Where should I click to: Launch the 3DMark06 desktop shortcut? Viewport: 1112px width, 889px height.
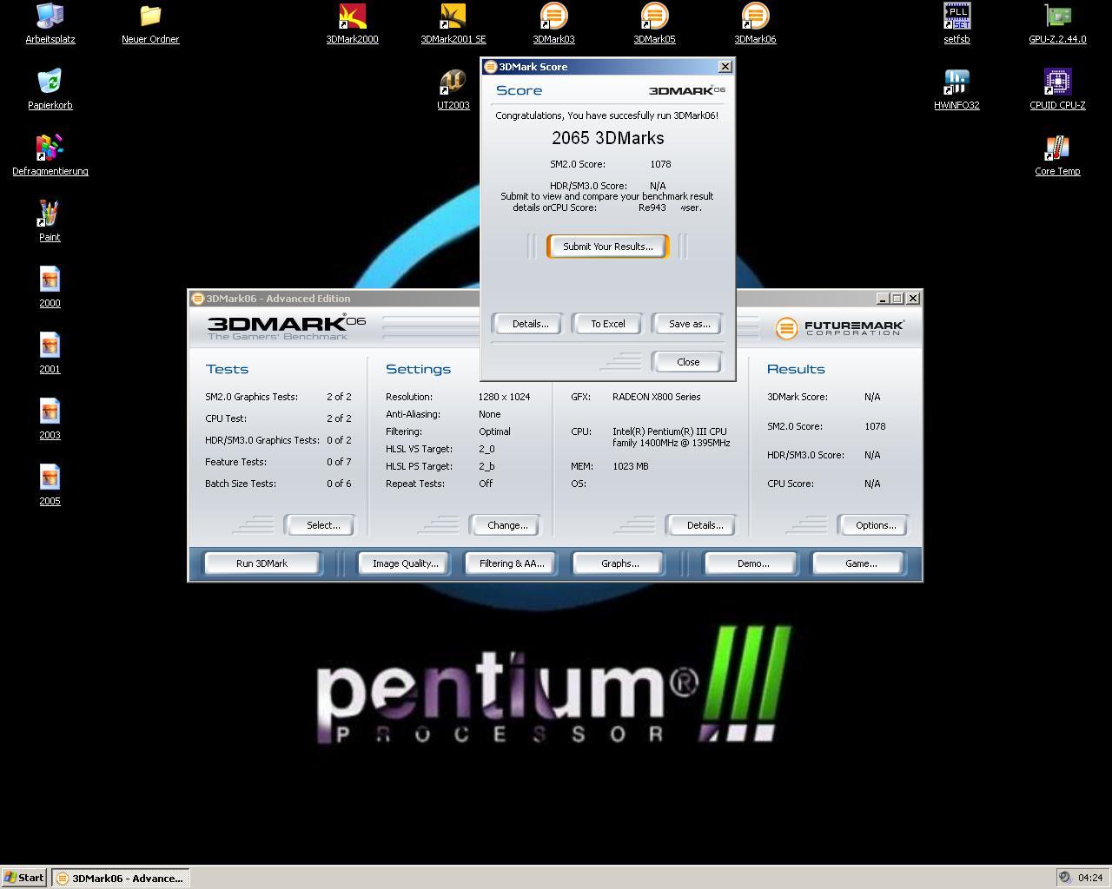pos(755,23)
